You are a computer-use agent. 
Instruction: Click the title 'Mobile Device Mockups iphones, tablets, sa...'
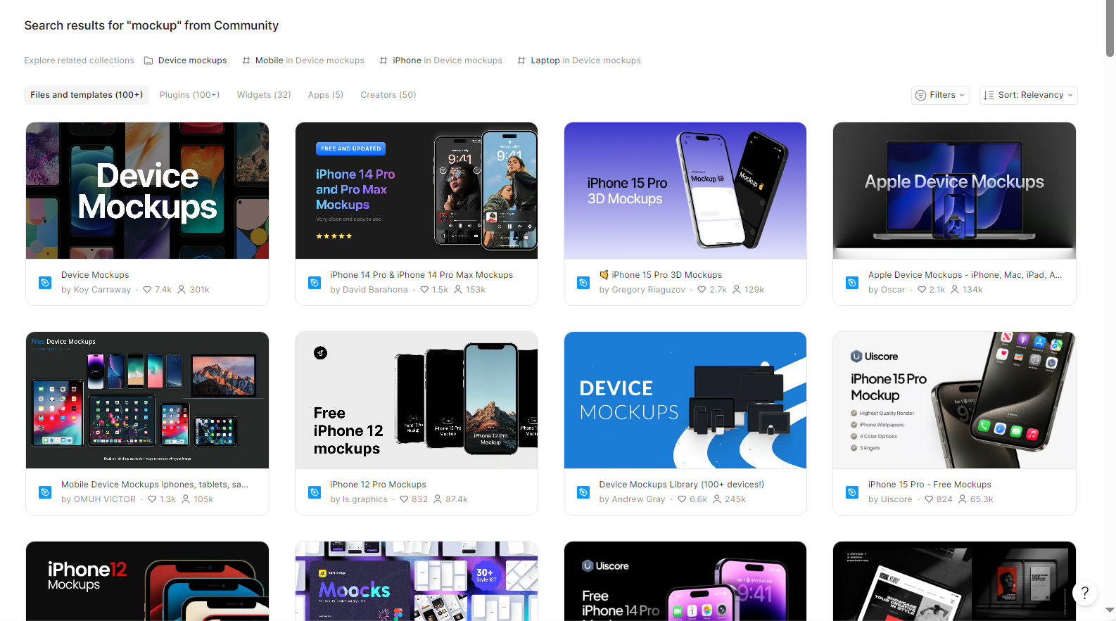pyautogui.click(x=155, y=485)
